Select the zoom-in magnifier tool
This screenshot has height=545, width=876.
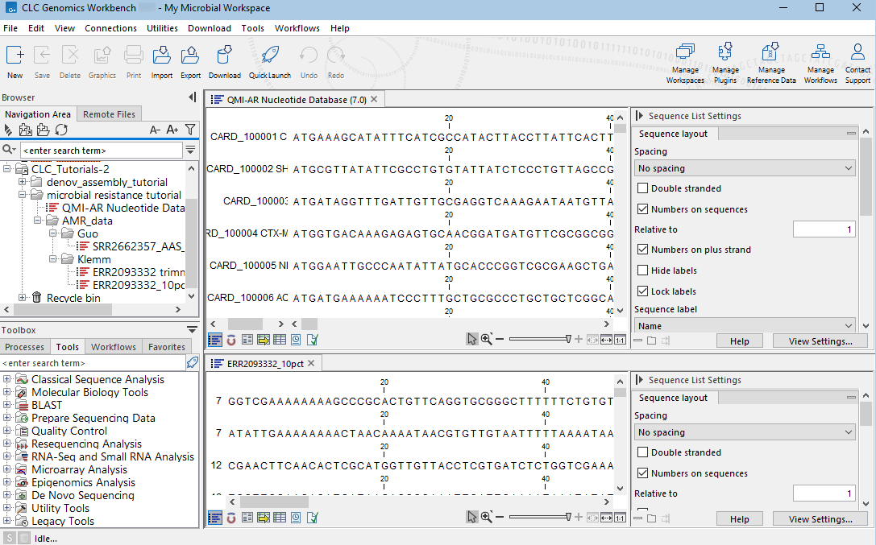486,339
